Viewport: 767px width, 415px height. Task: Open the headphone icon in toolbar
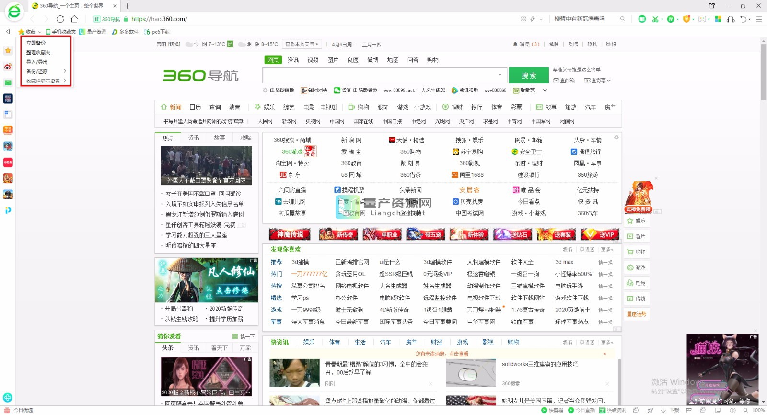click(x=731, y=19)
